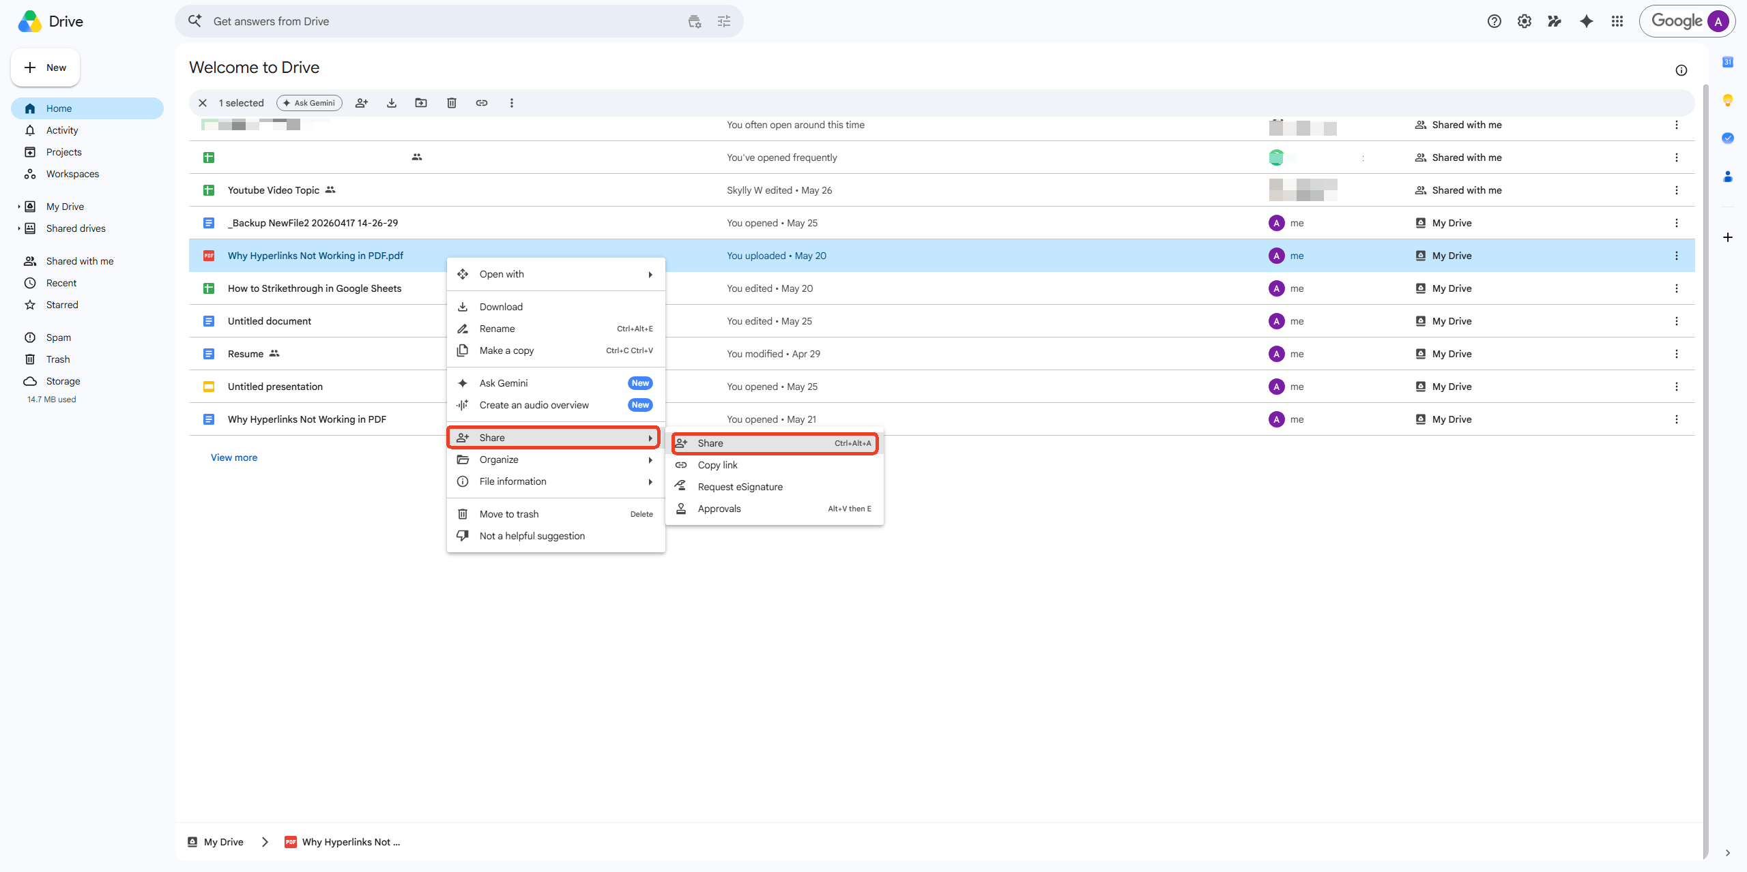Choose Make a copy
Viewport: 1747px width, 872px height.
coord(555,350)
